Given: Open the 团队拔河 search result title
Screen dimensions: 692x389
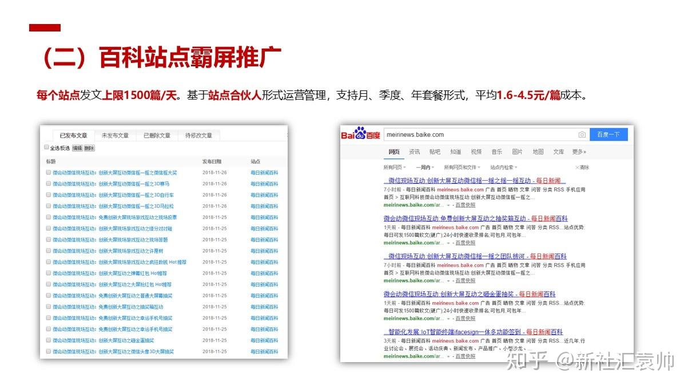Looking at the screenshot, I should pyautogui.click(x=475, y=256).
